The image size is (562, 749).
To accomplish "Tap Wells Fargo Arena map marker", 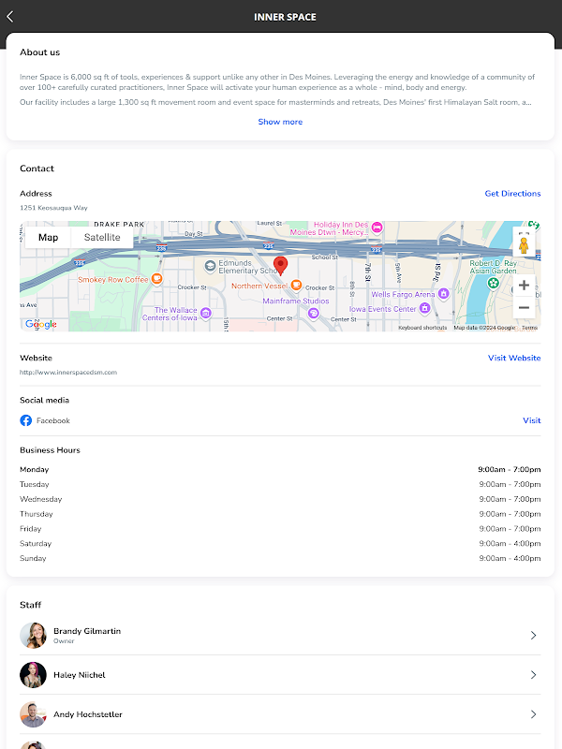I will (x=443, y=293).
